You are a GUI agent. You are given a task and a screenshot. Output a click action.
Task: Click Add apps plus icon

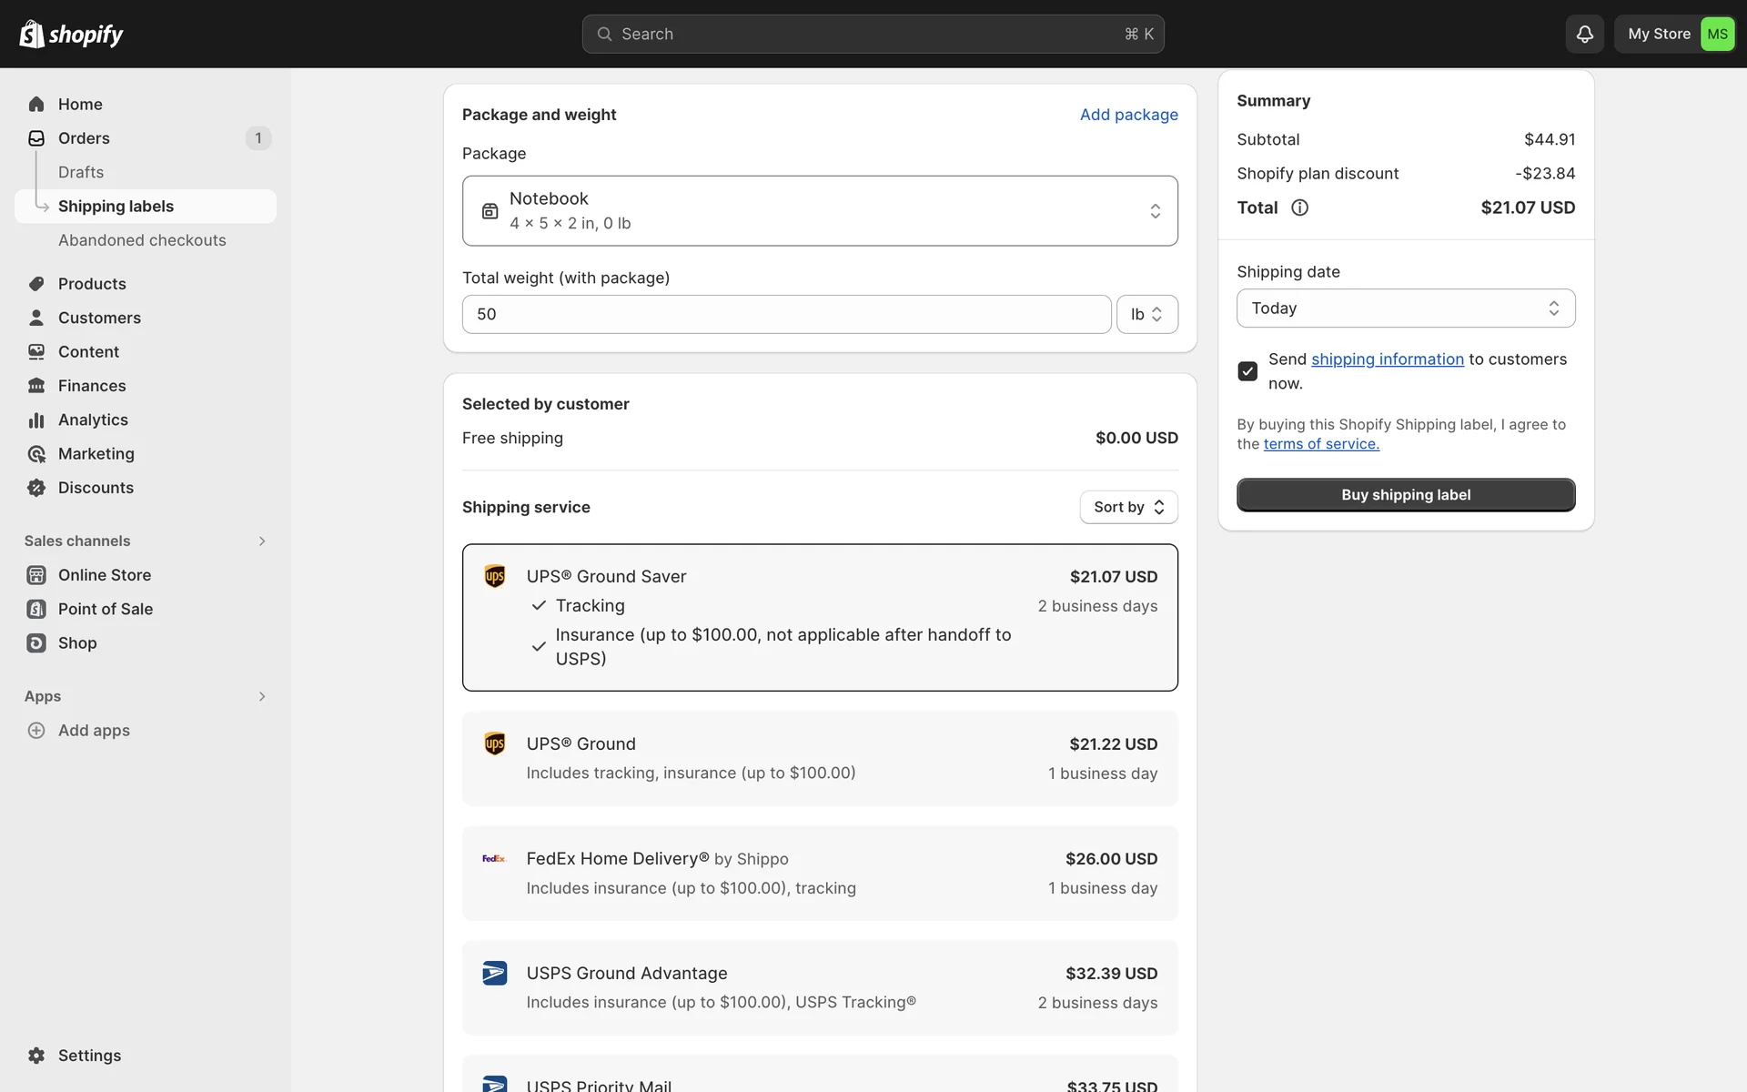coord(36,731)
